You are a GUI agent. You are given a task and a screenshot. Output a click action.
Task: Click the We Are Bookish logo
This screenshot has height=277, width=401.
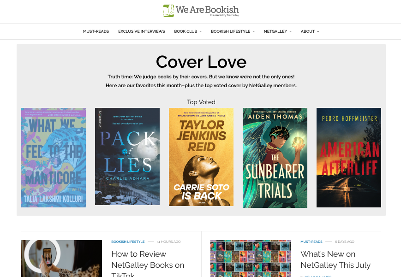(201, 11)
